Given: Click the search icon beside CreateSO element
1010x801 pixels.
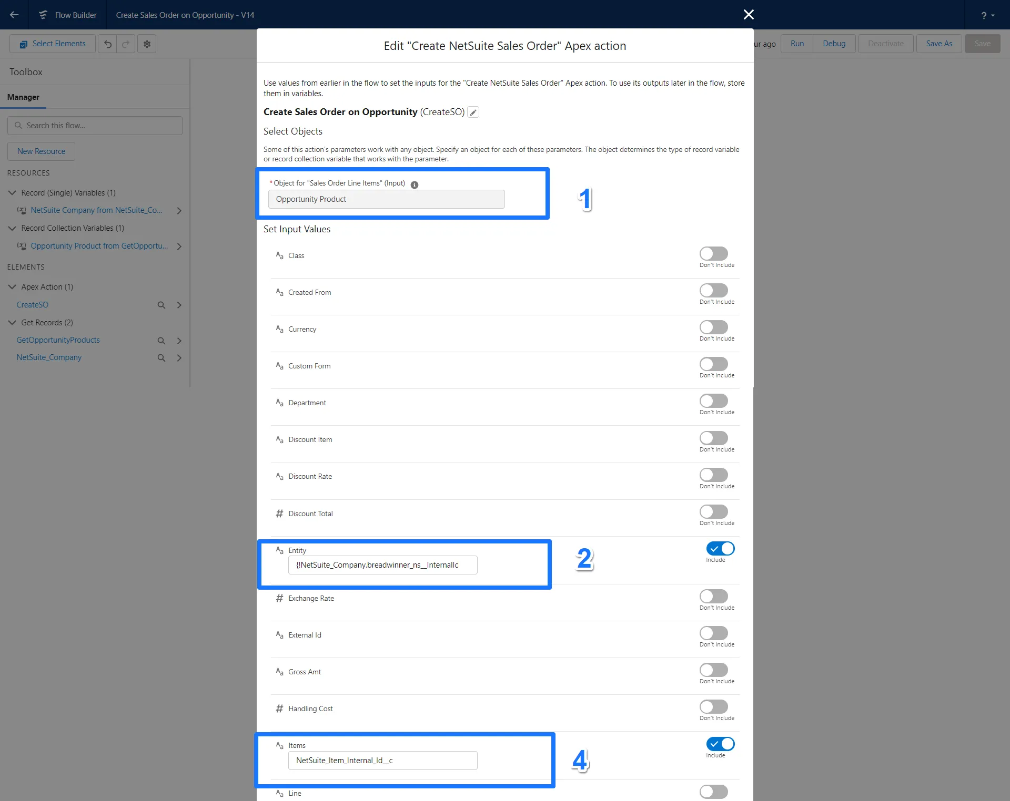Looking at the screenshot, I should pyautogui.click(x=161, y=305).
